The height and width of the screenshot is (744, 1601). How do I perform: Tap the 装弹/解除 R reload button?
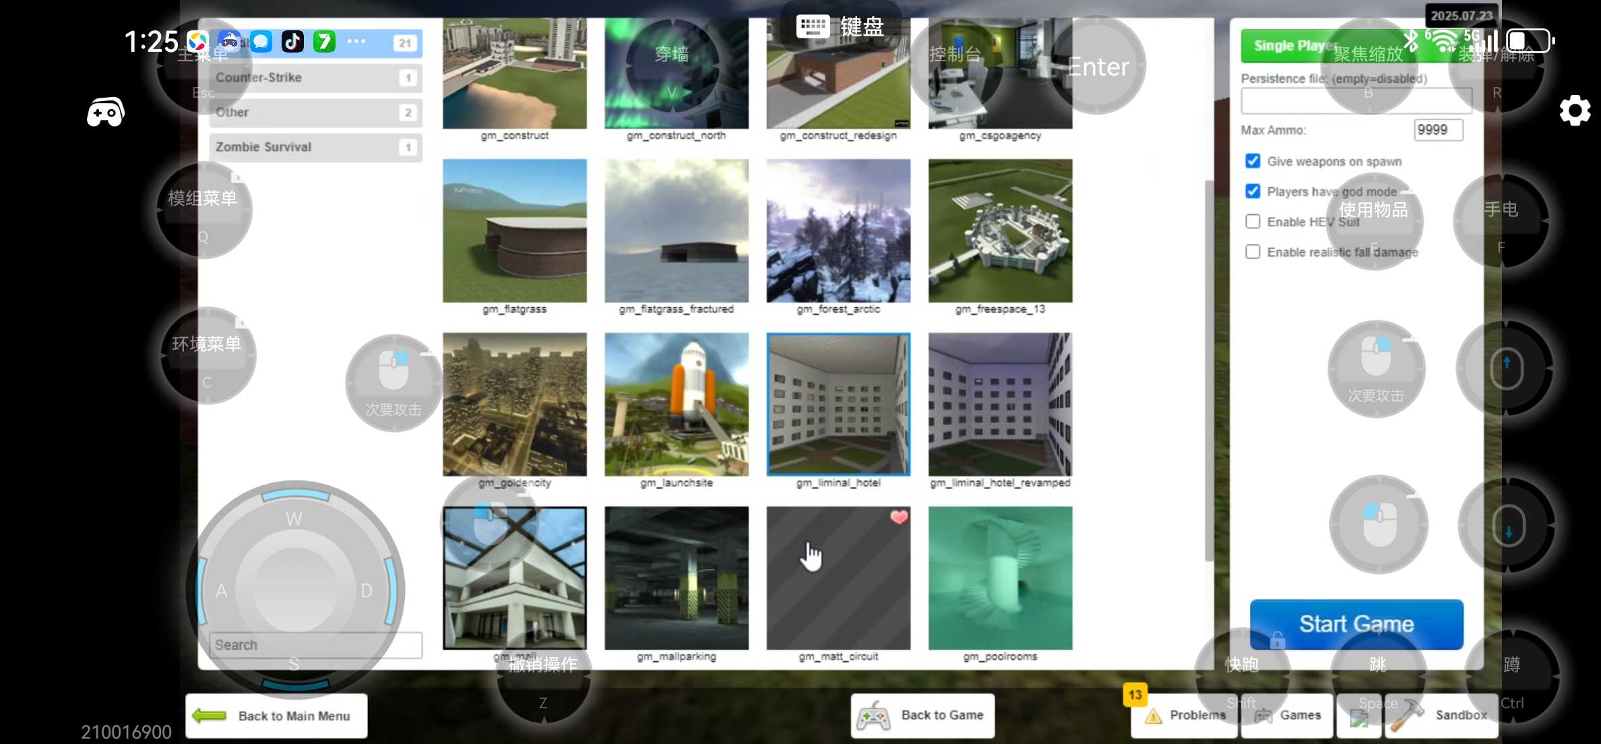coord(1497,66)
